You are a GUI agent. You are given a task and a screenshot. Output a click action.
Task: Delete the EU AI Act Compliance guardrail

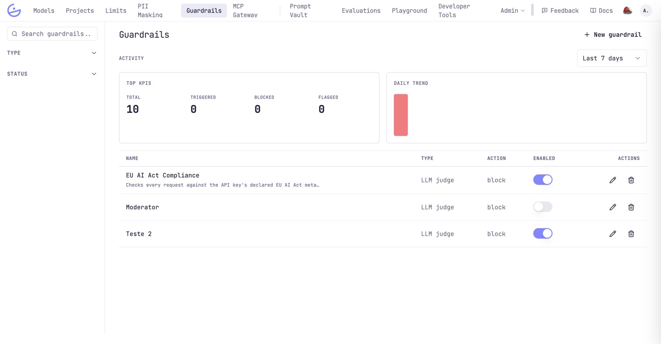click(631, 180)
